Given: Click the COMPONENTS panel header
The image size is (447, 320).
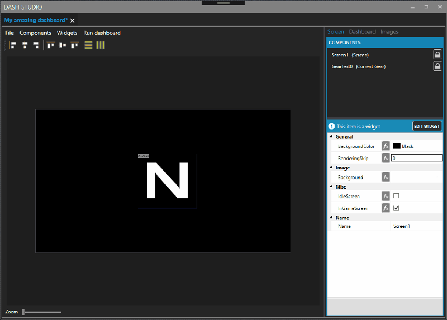Looking at the screenshot, I should 385,42.
